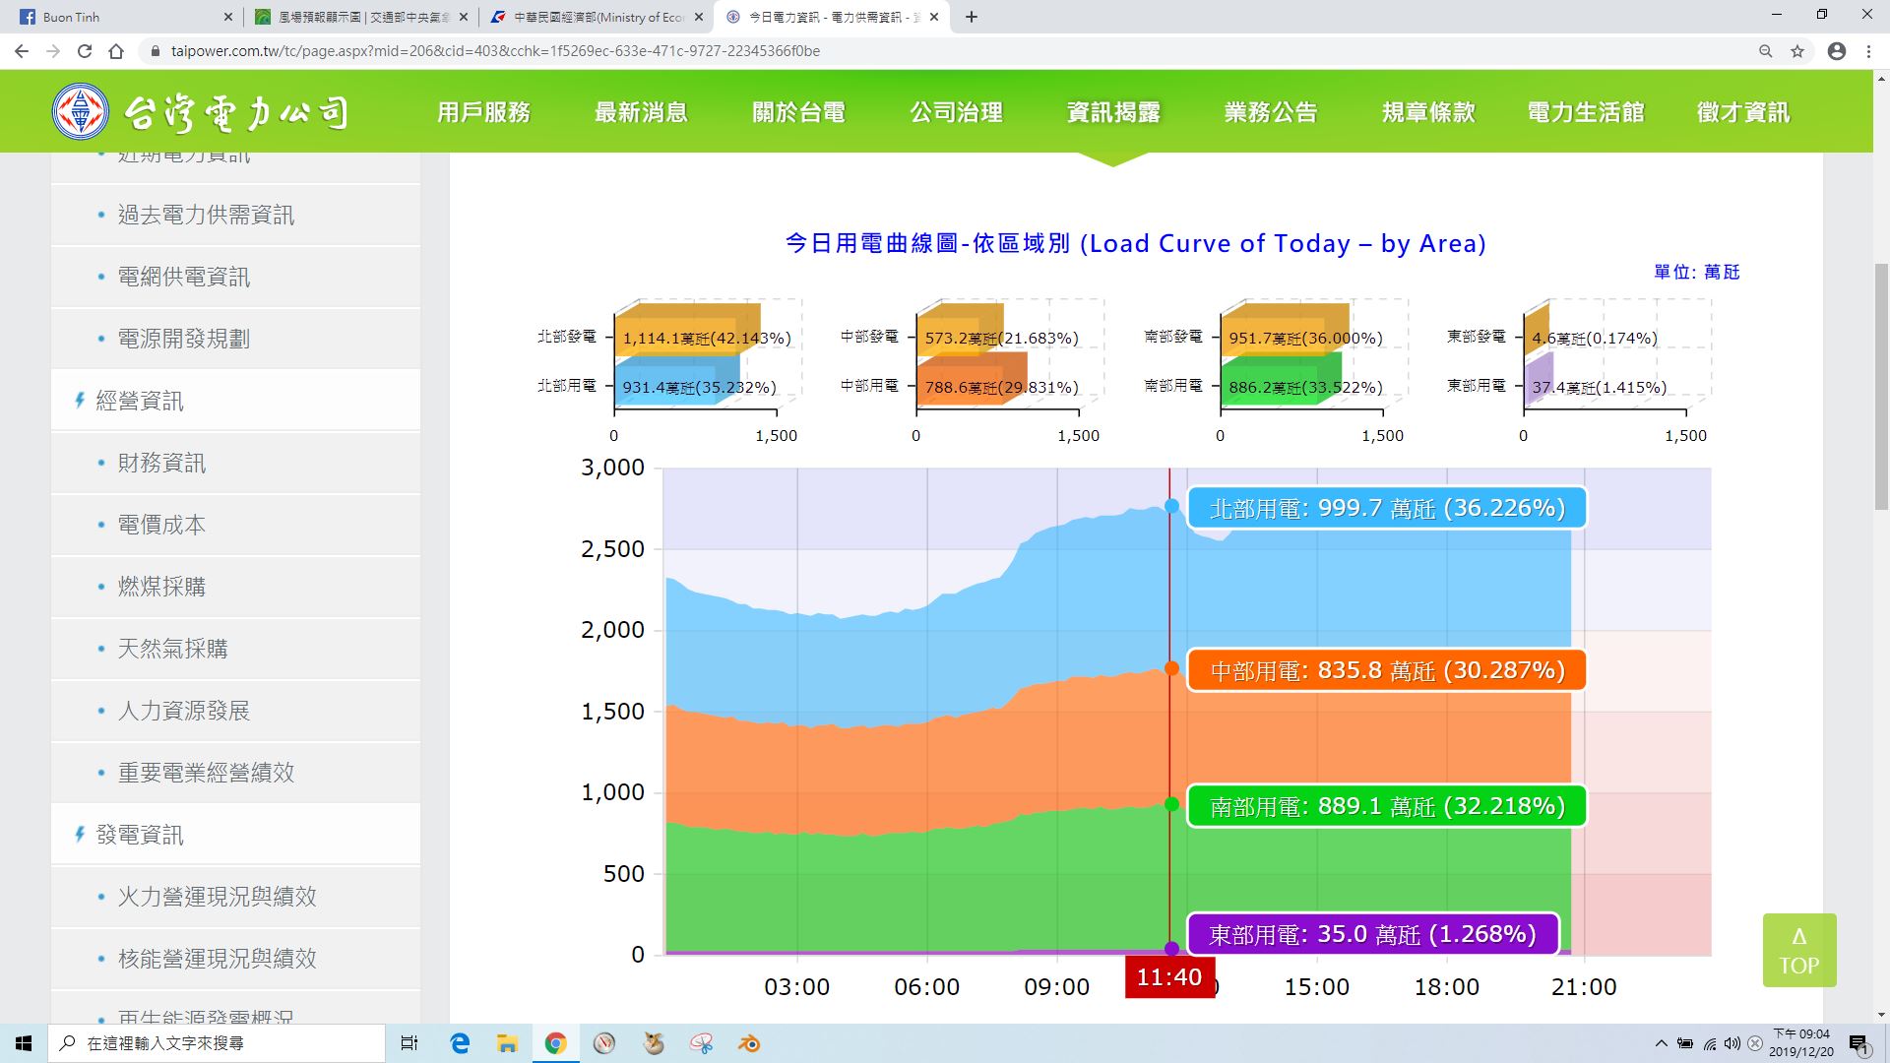Open 關於台電 menu
This screenshot has height=1063, width=1890.
[x=798, y=112]
